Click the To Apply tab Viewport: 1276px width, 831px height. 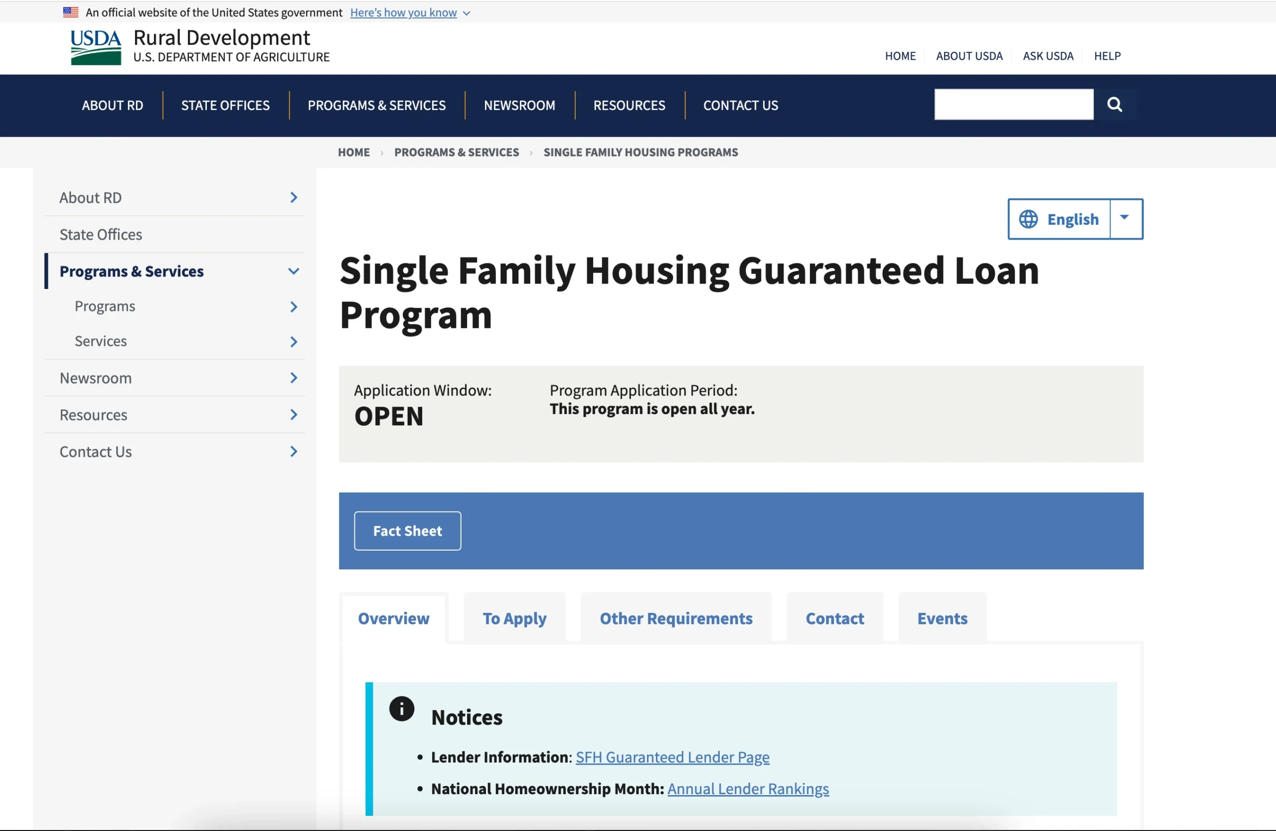[x=514, y=617]
